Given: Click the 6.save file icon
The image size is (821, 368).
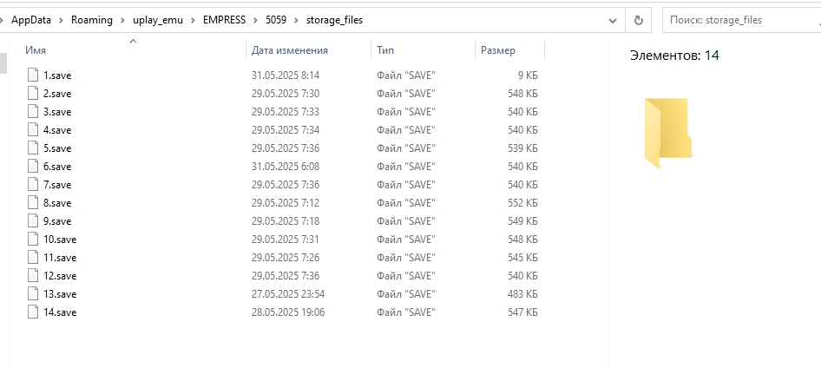Looking at the screenshot, I should (33, 167).
